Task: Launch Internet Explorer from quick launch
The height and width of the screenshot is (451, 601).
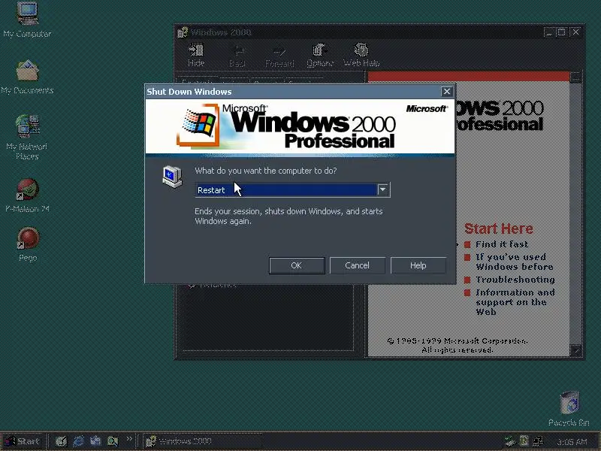Action: (79, 441)
